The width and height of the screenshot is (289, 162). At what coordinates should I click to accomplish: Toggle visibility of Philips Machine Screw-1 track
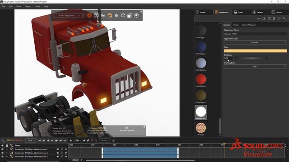click(x=2, y=149)
